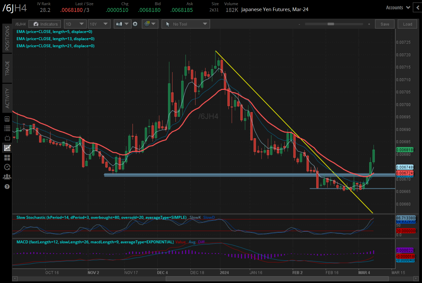Expand the 10Y time range dropdown
422x283 pixels.
point(99,24)
